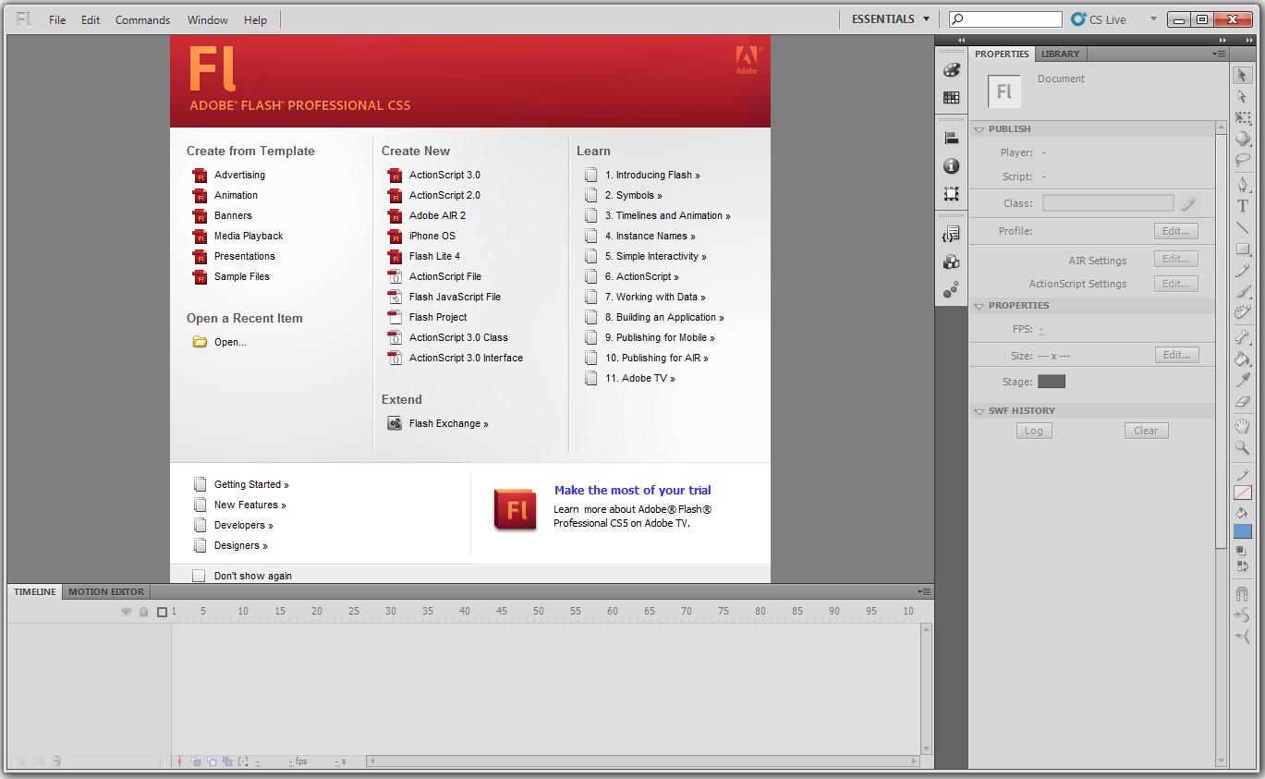Click inside the search field near CS Live
Image resolution: width=1265 pixels, height=779 pixels.
1004,18
